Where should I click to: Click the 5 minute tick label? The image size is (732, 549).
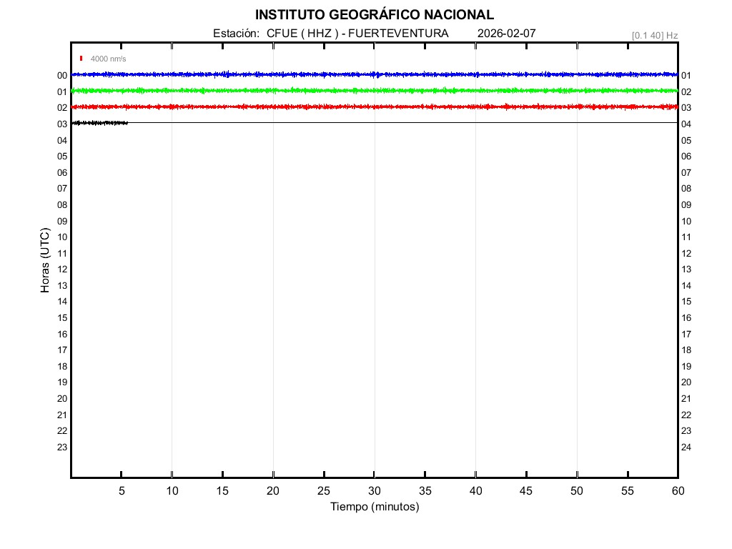pyautogui.click(x=122, y=491)
